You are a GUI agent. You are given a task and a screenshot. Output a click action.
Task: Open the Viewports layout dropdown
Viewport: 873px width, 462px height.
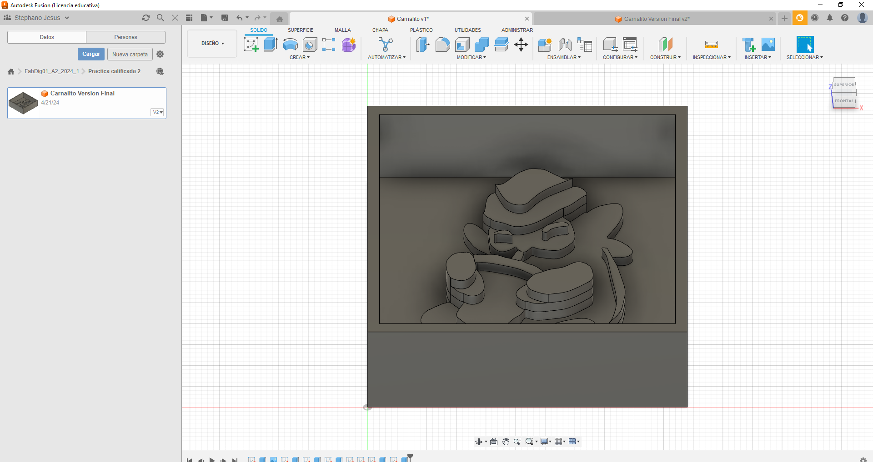(574, 442)
